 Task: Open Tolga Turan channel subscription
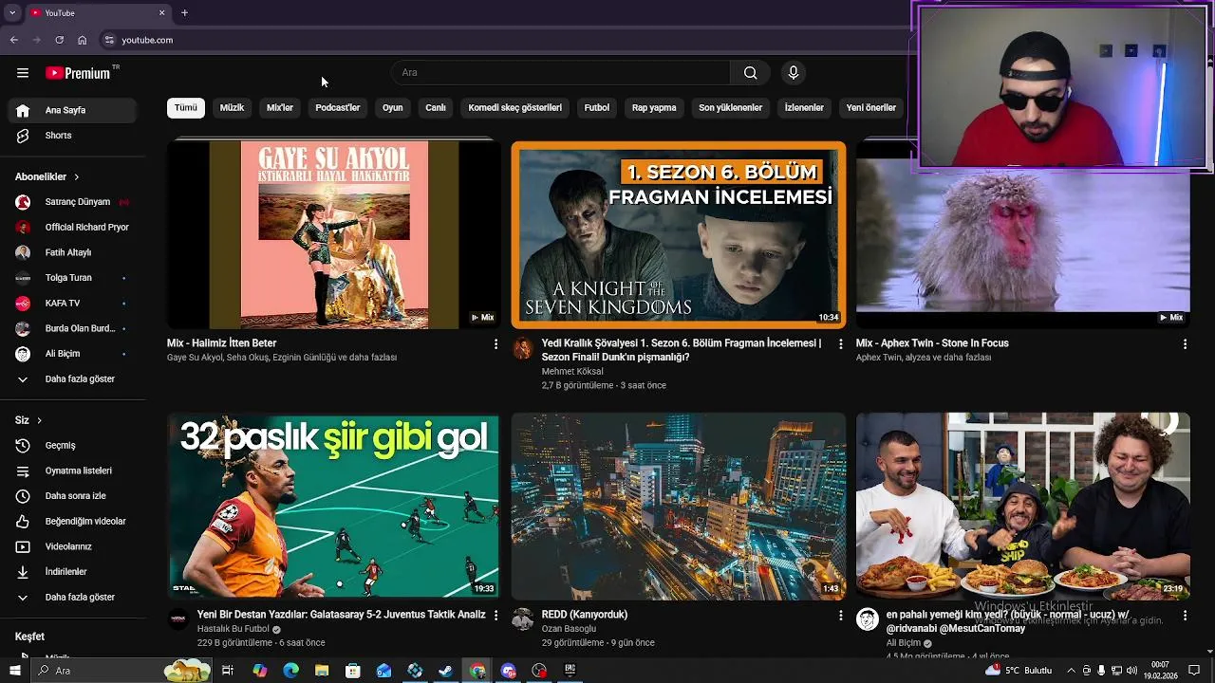tap(72, 278)
